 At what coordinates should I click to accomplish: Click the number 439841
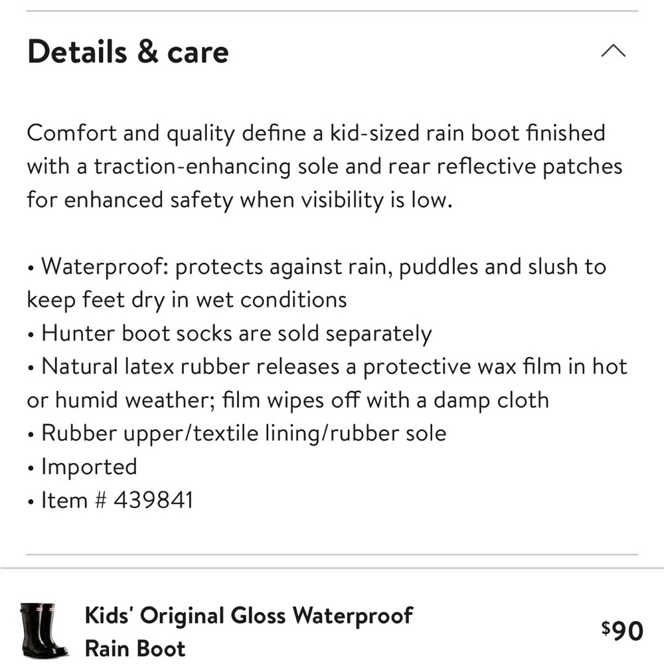[153, 500]
